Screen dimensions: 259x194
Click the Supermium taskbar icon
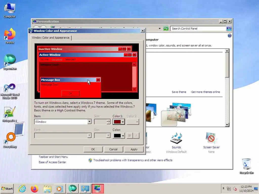pos(72,189)
